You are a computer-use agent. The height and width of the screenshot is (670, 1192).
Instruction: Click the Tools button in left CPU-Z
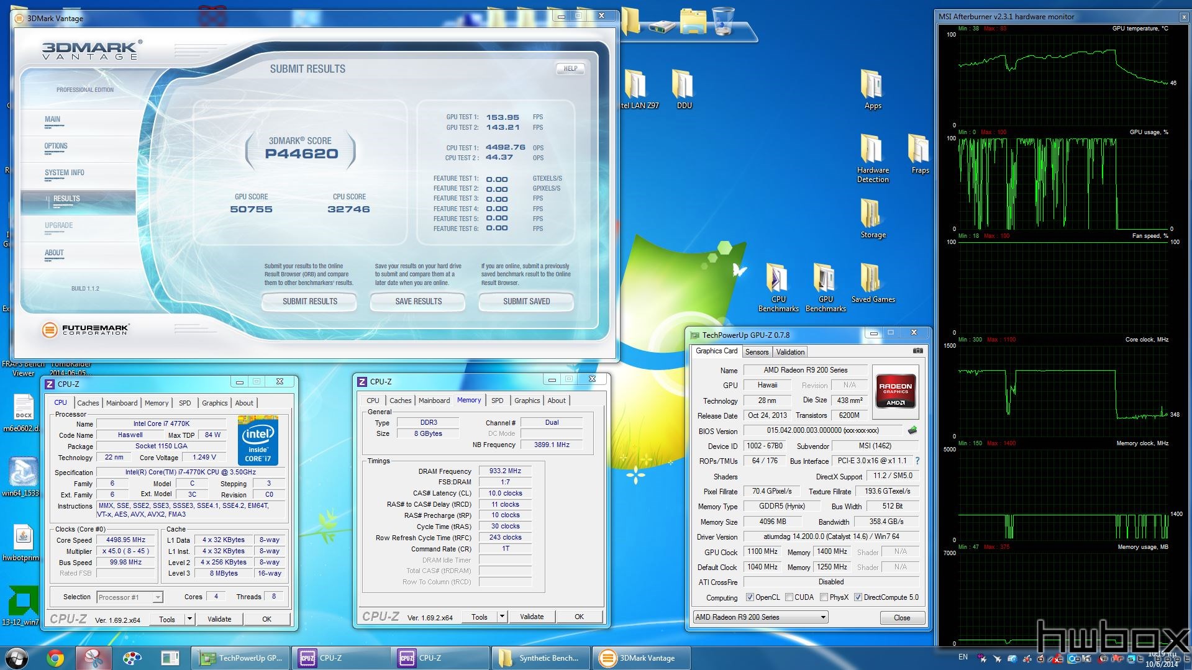[167, 619]
